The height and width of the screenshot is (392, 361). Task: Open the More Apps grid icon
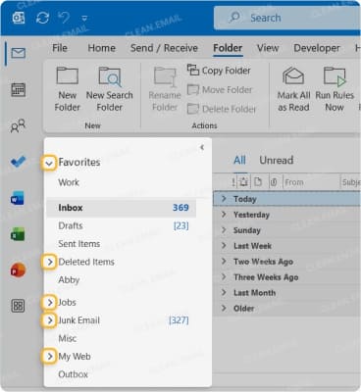point(18,306)
